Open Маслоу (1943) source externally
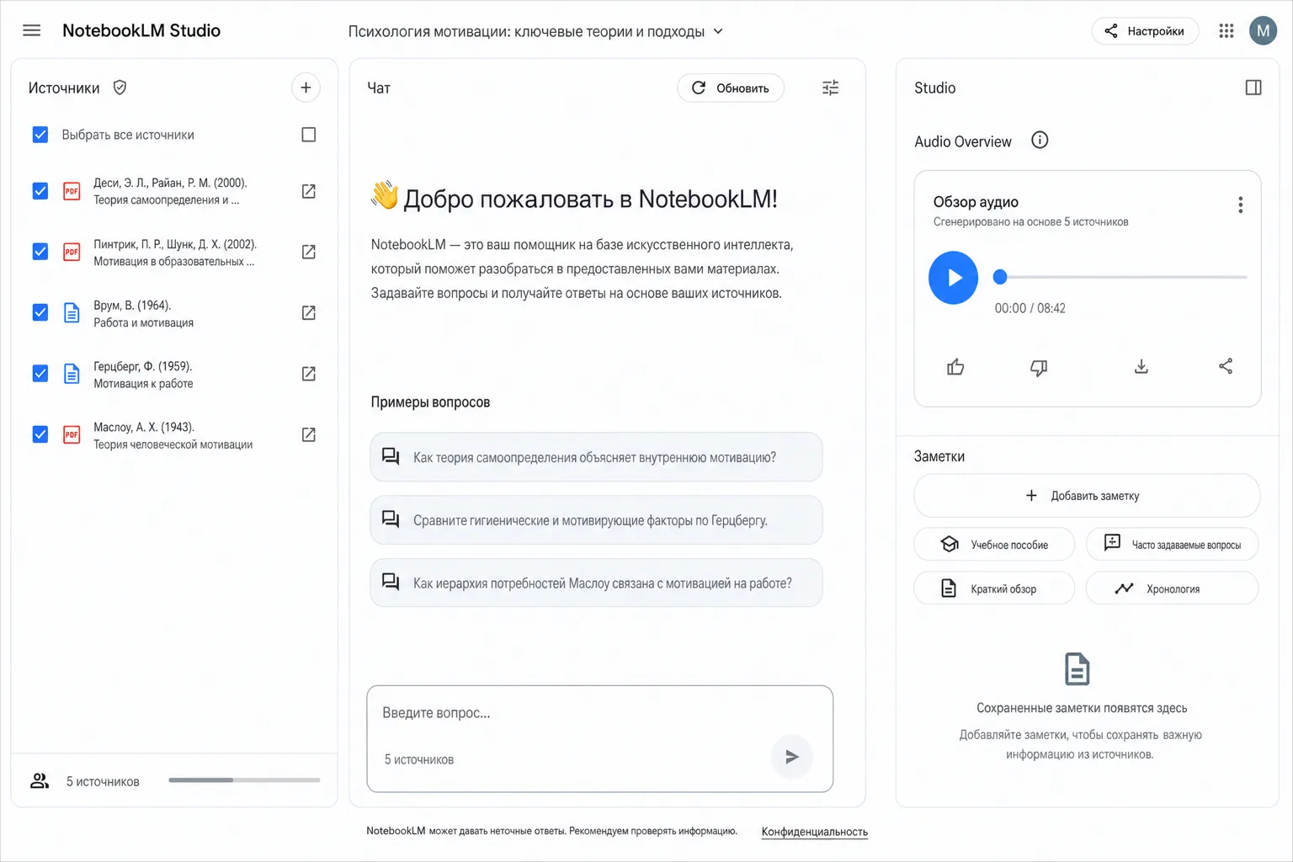Viewport: 1293px width, 862px height. click(x=309, y=434)
